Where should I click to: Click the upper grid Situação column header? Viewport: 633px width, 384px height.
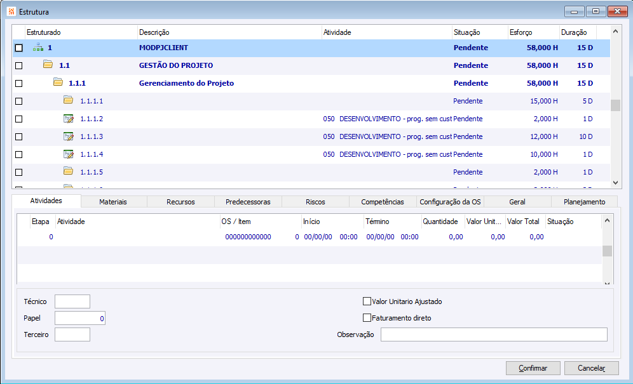[x=480, y=32]
